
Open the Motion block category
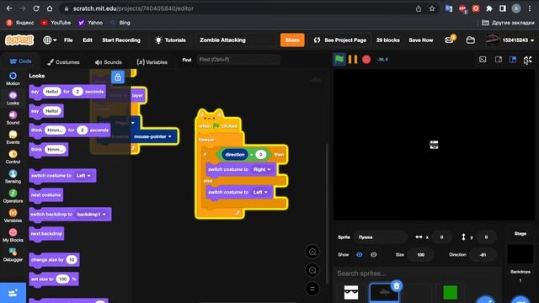[13, 78]
